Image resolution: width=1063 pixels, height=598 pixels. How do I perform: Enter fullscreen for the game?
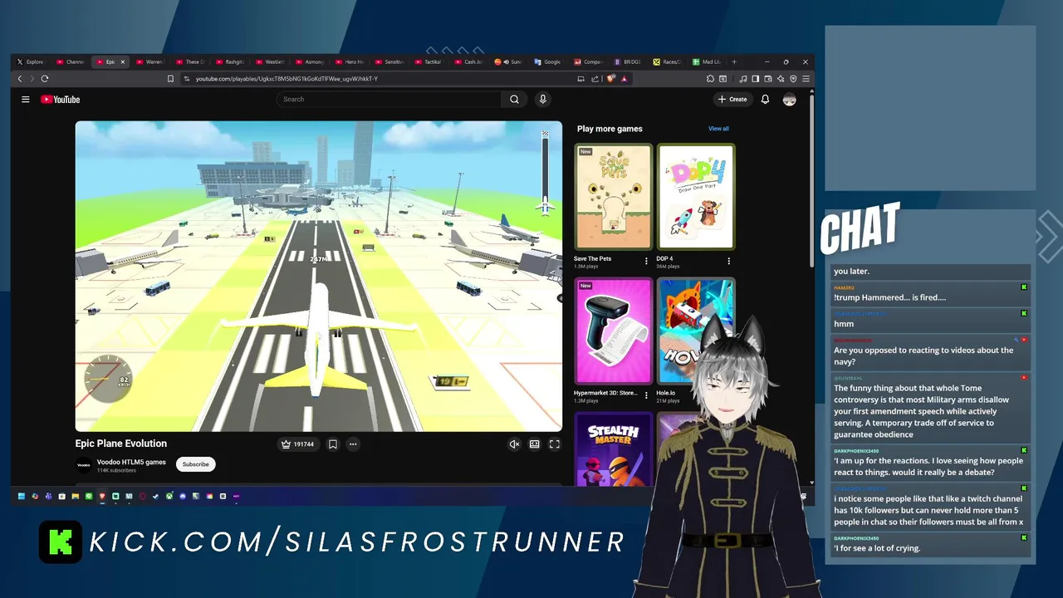(555, 444)
